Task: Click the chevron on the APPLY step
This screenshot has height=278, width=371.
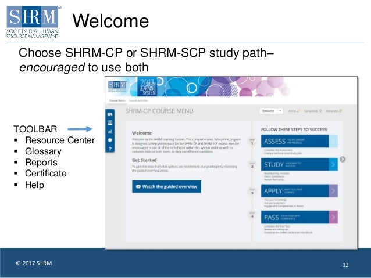Action: pos(333,191)
